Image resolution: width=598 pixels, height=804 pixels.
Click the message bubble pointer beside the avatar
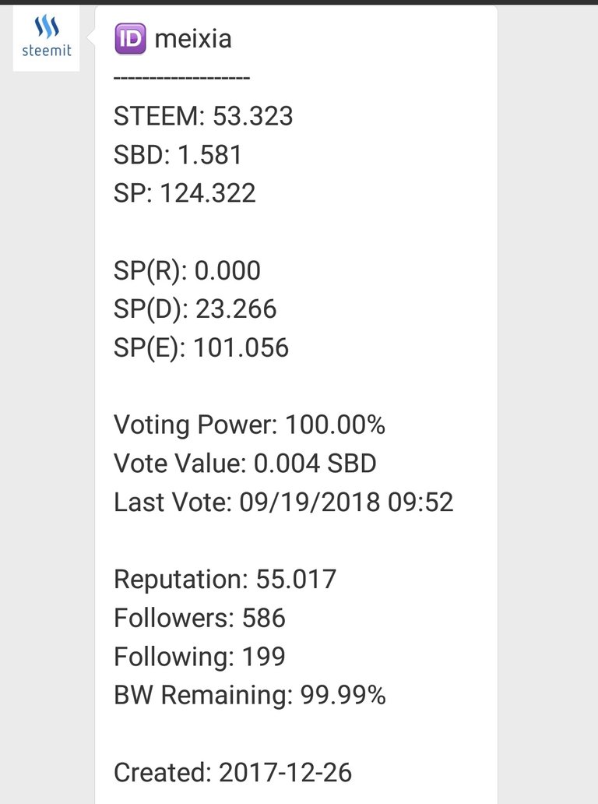click(x=90, y=38)
